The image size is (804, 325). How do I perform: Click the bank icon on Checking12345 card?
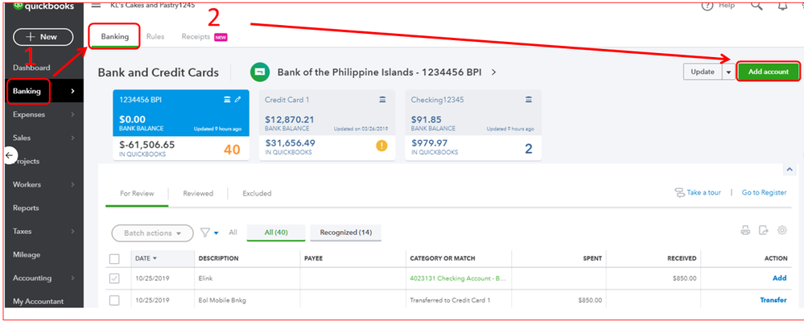pyautogui.click(x=529, y=100)
